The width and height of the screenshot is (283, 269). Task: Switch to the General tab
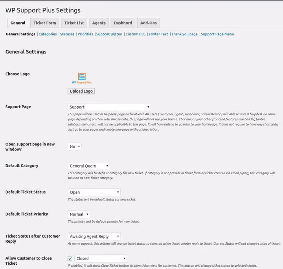coord(18,23)
